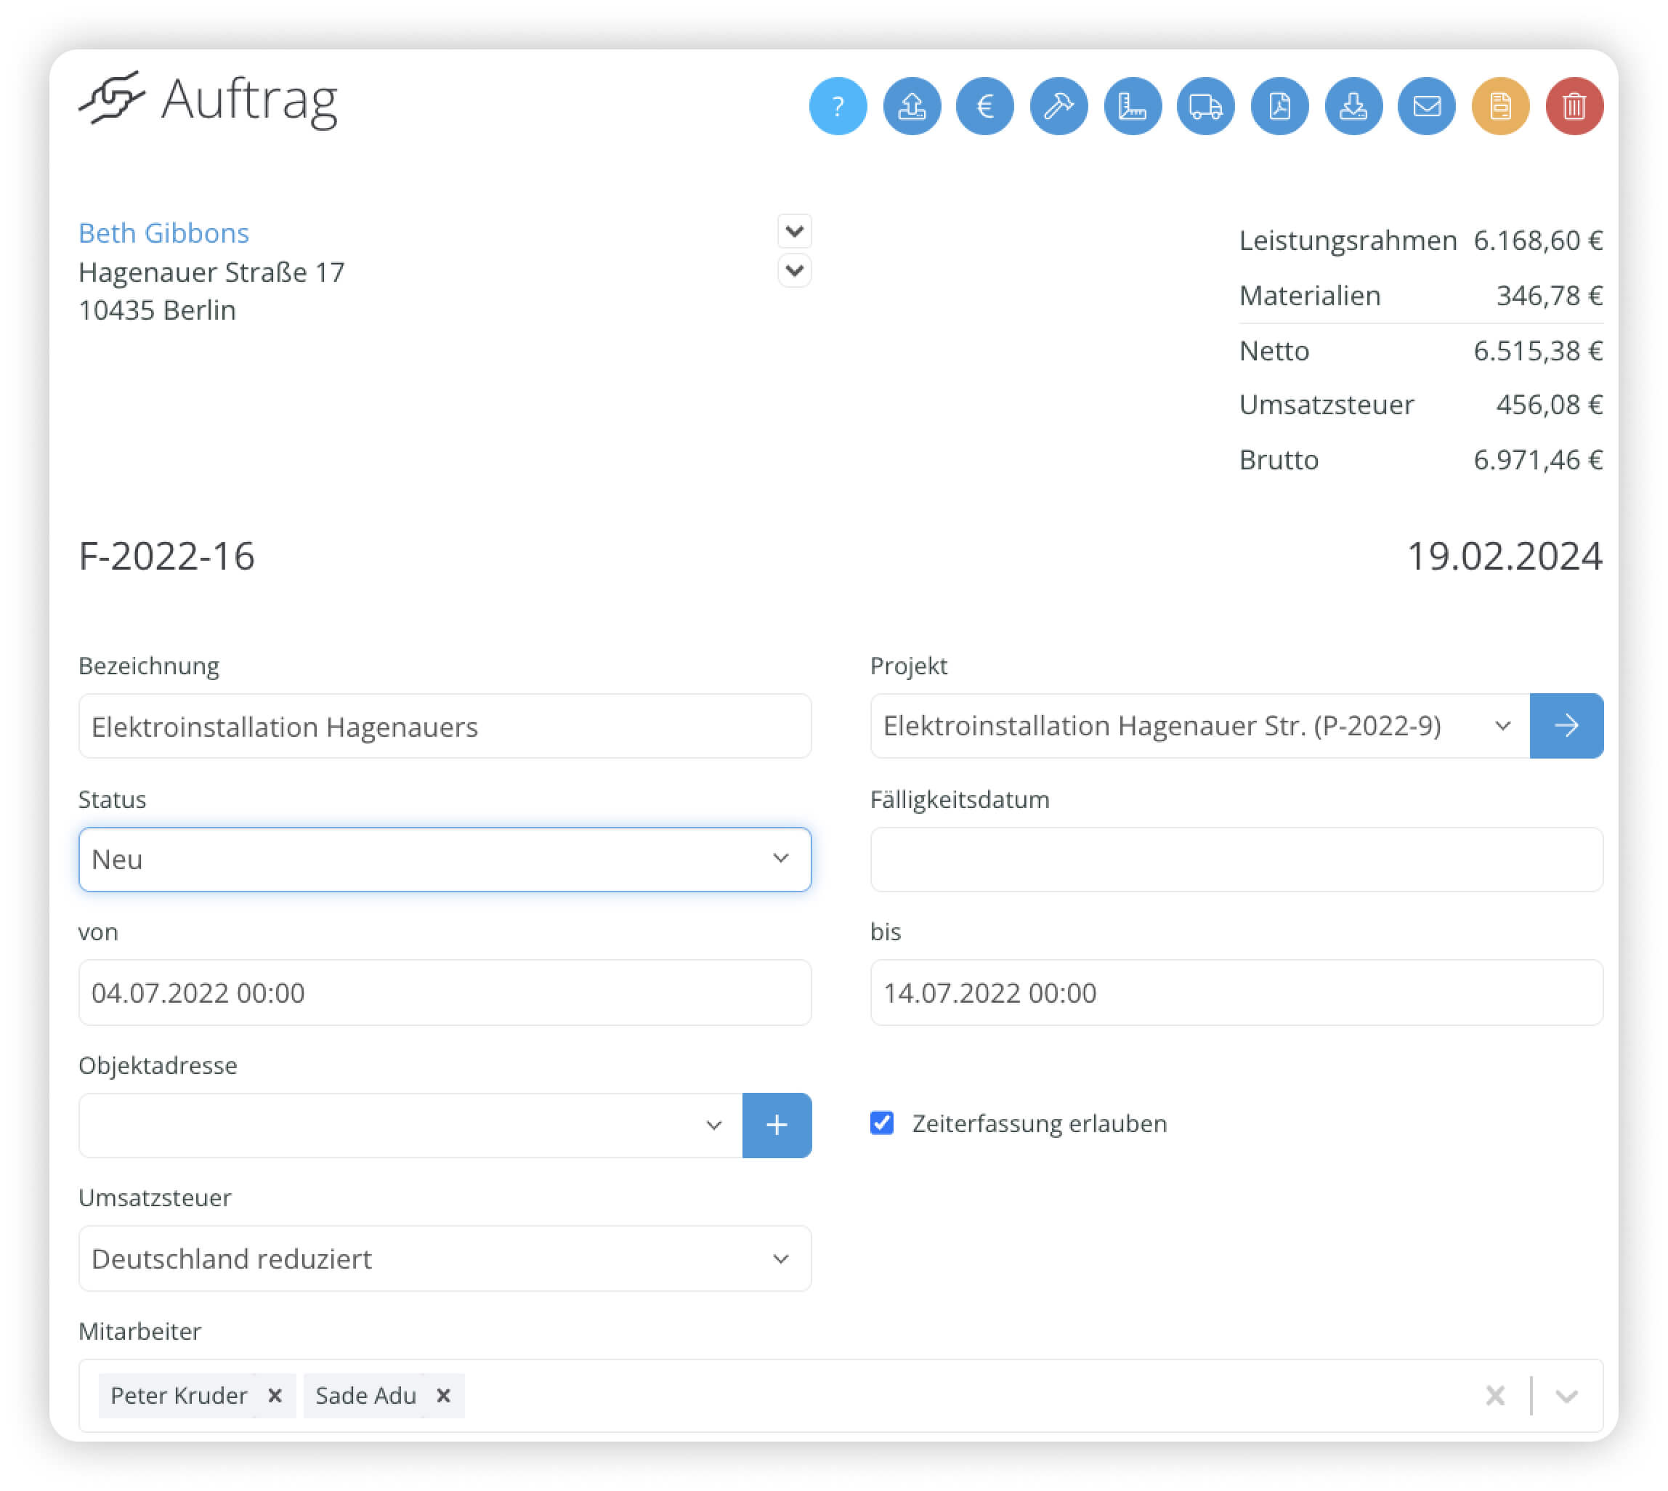The width and height of the screenshot is (1668, 1491).
Task: Click the upload tray icon
Action: [x=911, y=105]
